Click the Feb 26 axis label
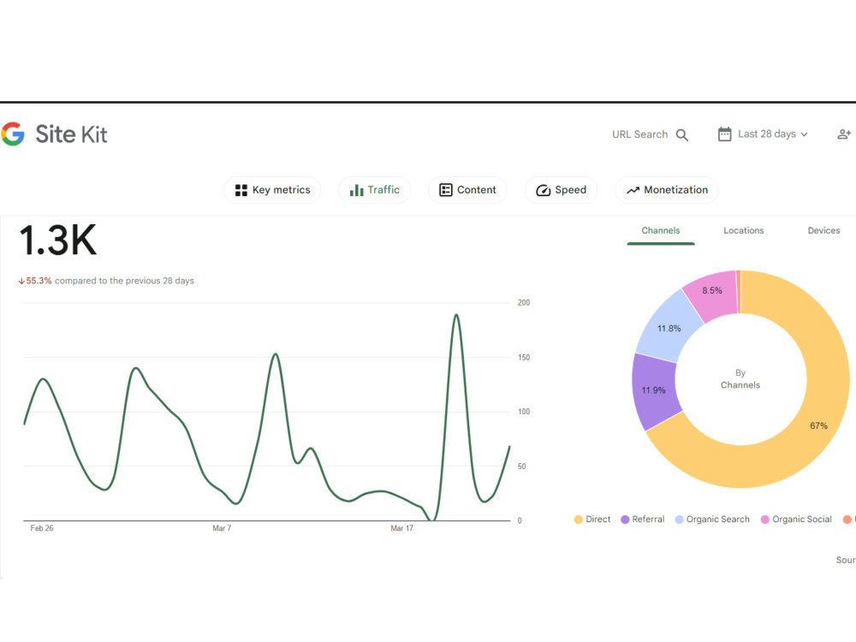The height and width of the screenshot is (642, 856). coord(42,528)
